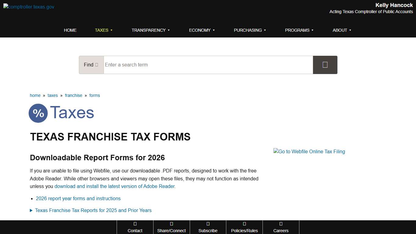Click the franchise breadcrumb link
The image size is (416, 234).
pos(73,95)
